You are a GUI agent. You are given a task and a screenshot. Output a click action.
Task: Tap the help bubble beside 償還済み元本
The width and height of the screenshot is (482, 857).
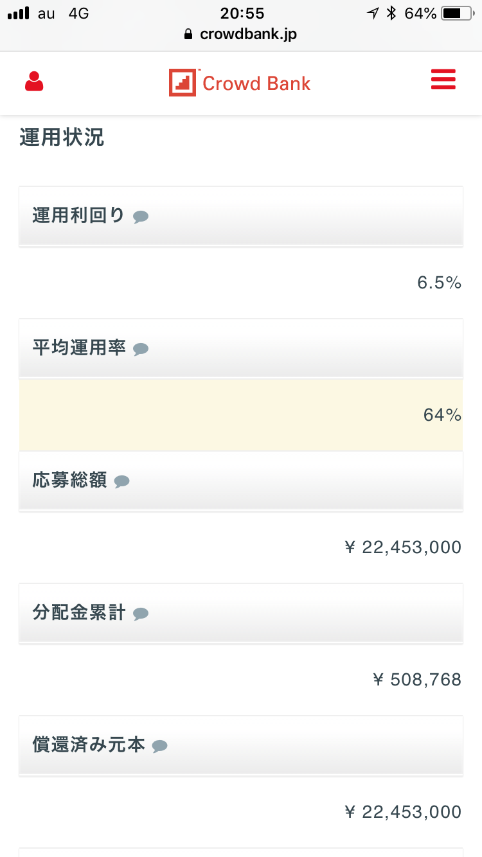(x=159, y=747)
